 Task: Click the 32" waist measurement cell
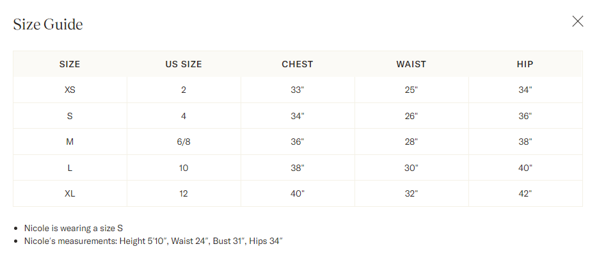pos(411,193)
